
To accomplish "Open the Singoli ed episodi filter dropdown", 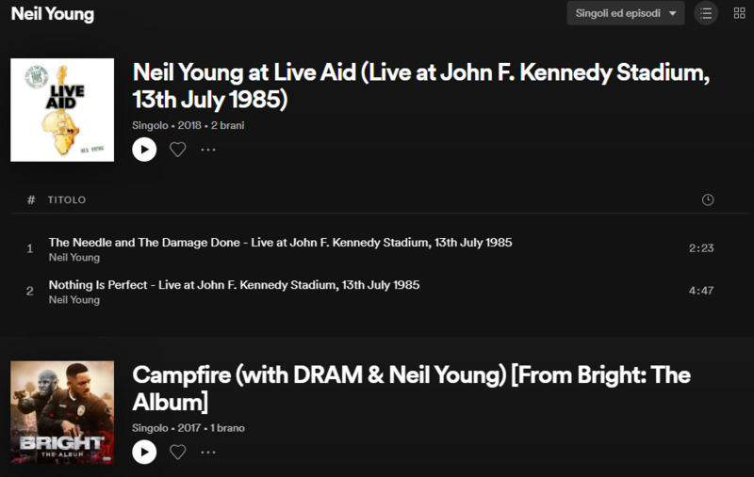I will pyautogui.click(x=626, y=13).
